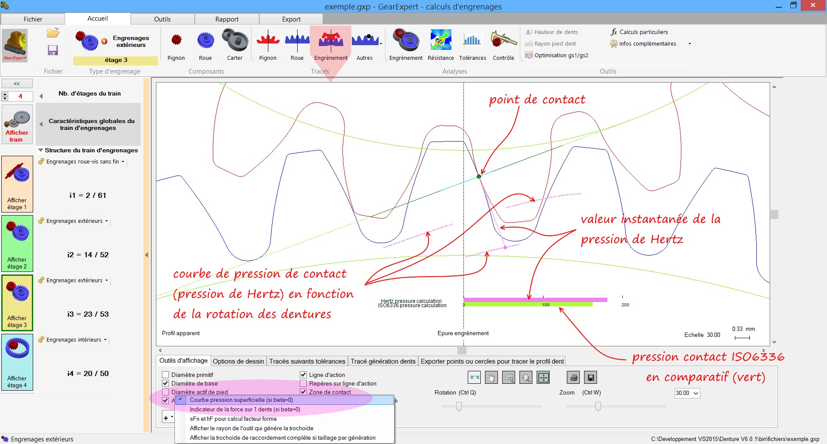Save project with floppy disk icon
The height and width of the screenshot is (444, 827).
[53, 50]
